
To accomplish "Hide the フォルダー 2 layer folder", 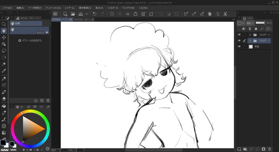I will coord(239,35).
